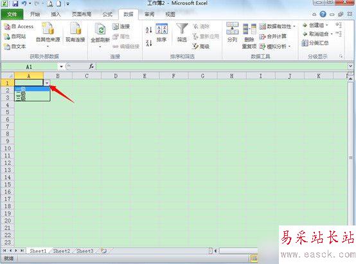The image size is (356, 264).
Task: Switch to the 审阅 (Review) tab
Action: click(x=149, y=14)
